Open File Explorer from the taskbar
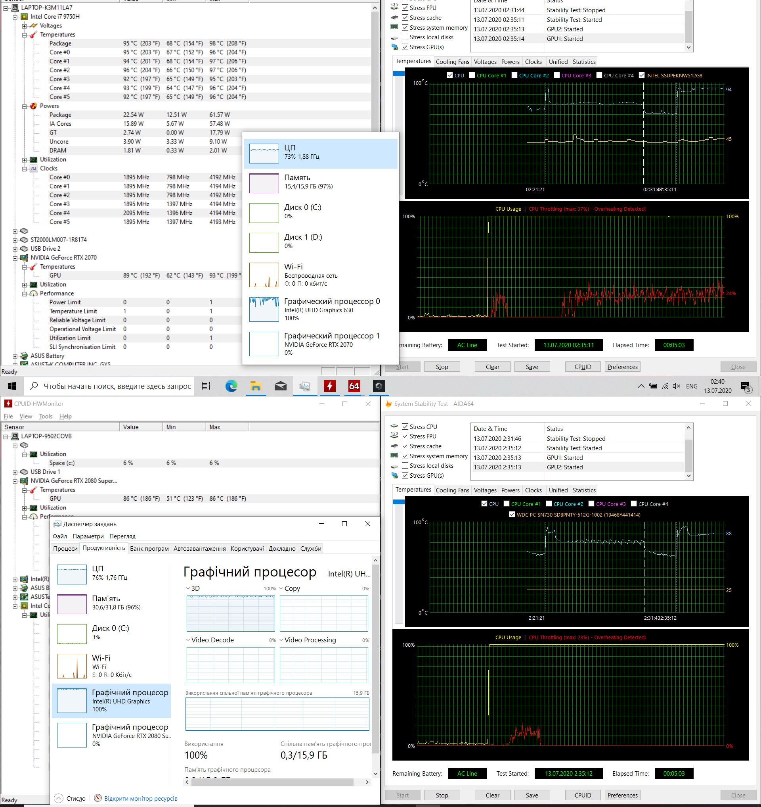Viewport: 761px width, 807px height. pos(256,386)
